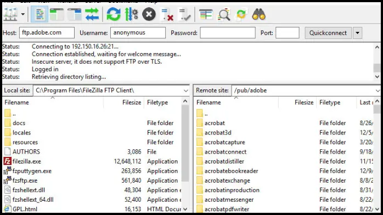The width and height of the screenshot is (383, 215).
Task: Reconnect to the last used server
Action: (x=184, y=14)
